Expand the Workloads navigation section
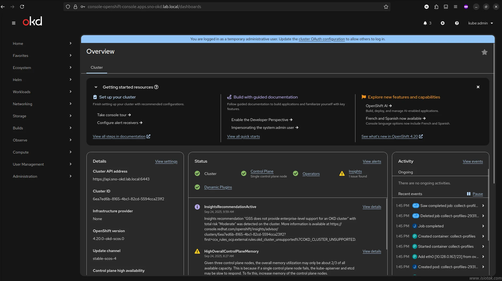 coord(42,92)
